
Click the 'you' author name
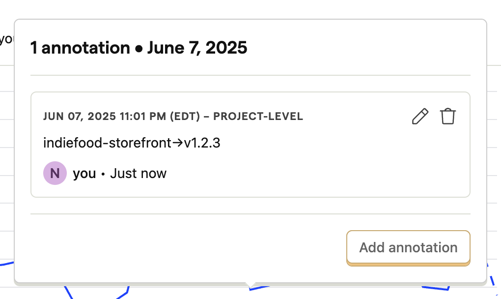pos(84,174)
